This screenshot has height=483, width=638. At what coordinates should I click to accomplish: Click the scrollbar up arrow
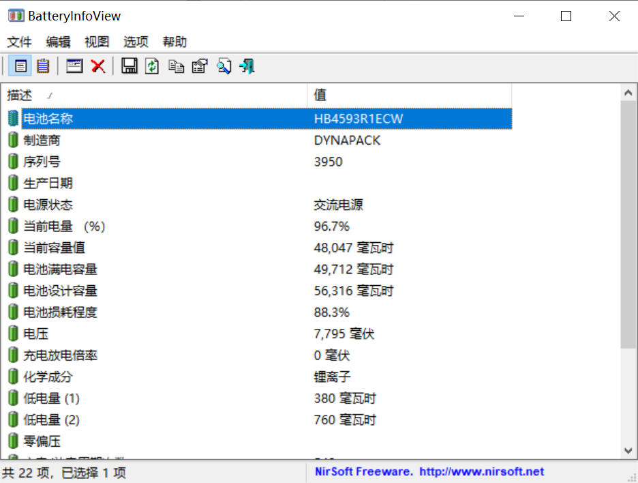tap(628, 93)
